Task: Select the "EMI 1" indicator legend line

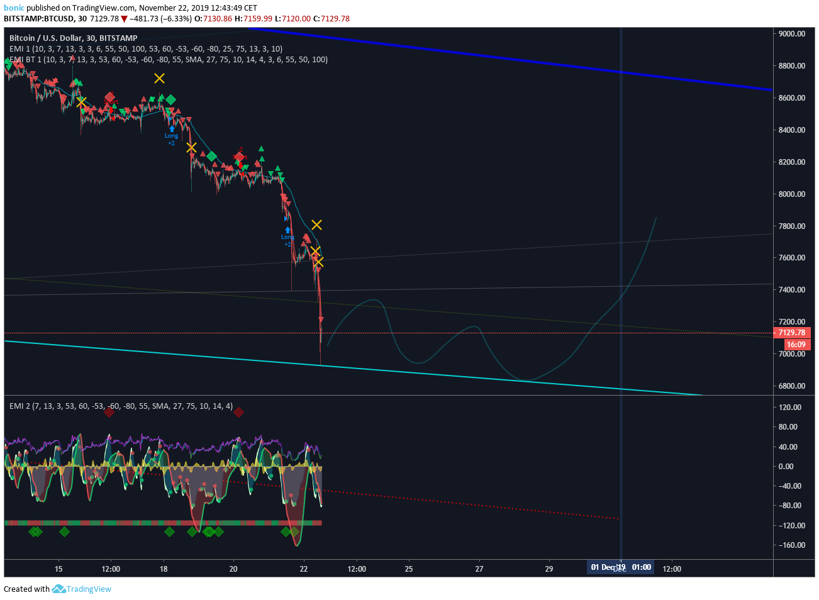Action: point(145,48)
